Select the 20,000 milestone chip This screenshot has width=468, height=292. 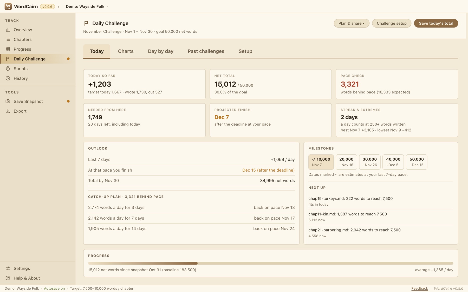[346, 162]
